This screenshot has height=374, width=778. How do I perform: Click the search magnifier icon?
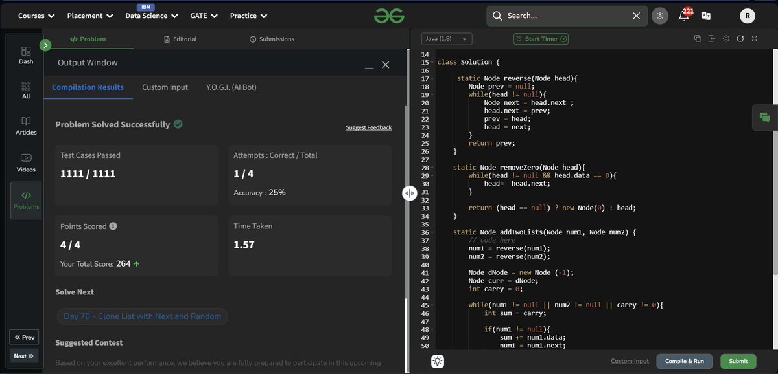(x=497, y=16)
